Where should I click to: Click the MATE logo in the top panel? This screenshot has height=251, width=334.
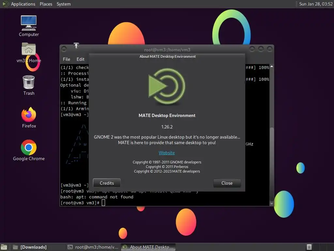pyautogui.click(x=5, y=4)
